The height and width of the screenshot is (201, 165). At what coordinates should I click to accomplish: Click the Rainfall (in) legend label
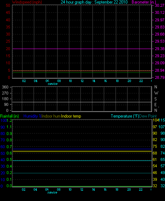tap(10, 116)
